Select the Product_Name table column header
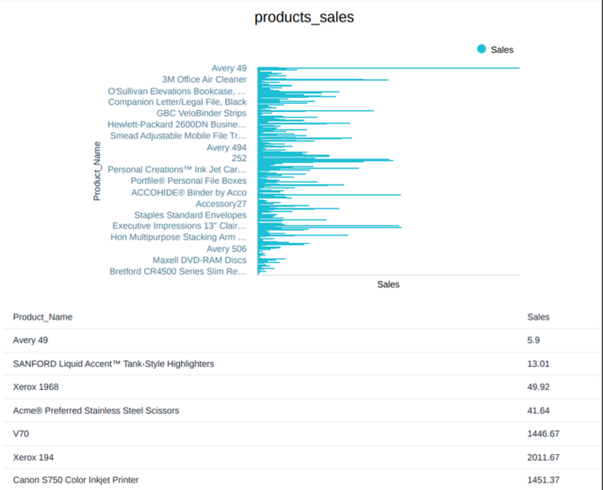This screenshot has width=603, height=490. coord(42,317)
